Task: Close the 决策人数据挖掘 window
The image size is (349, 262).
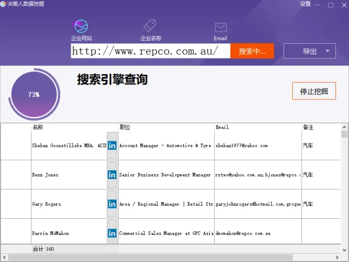Action: [344, 5]
